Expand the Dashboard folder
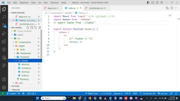Image resolution: width=180 pixels, height=101 pixels. (15, 53)
